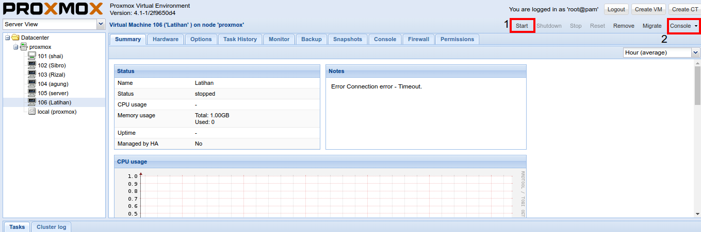Screen dimensions: 701x232
Task: Click the Remove button
Action: 624,26
